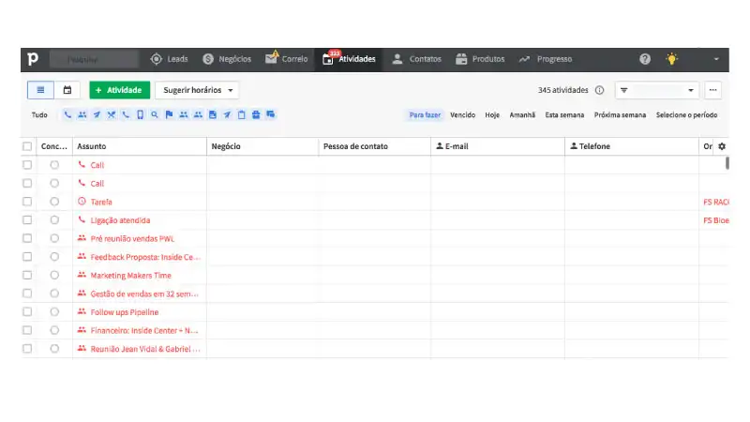Open table column settings gear
This screenshot has width=750, height=422.
721,146
